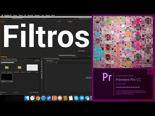Open the Título menu

tap(43, 15)
